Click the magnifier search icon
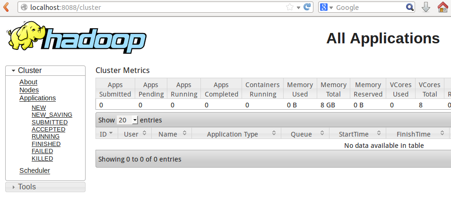 click(x=409, y=7)
